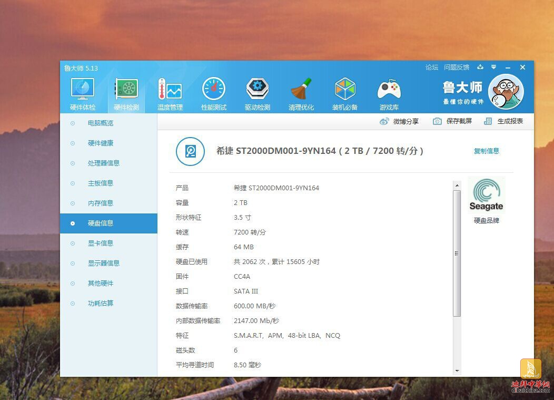The height and width of the screenshot is (400, 554).
Task: Open 清理优化 broom icon
Action: [301, 89]
